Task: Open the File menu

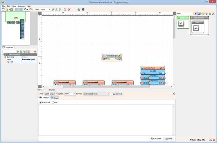Action: (3, 6)
